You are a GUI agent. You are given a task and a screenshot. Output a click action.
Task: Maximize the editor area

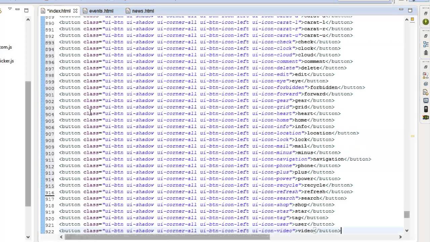[410, 10]
